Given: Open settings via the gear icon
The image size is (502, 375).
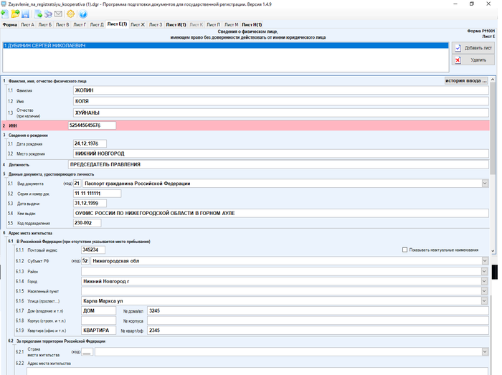Looking at the screenshot, I should click(71, 14).
